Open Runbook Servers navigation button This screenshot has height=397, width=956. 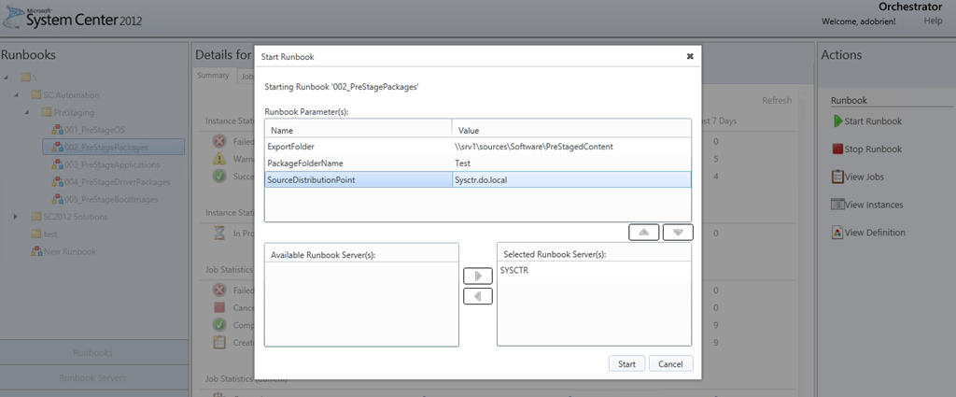[x=93, y=377]
